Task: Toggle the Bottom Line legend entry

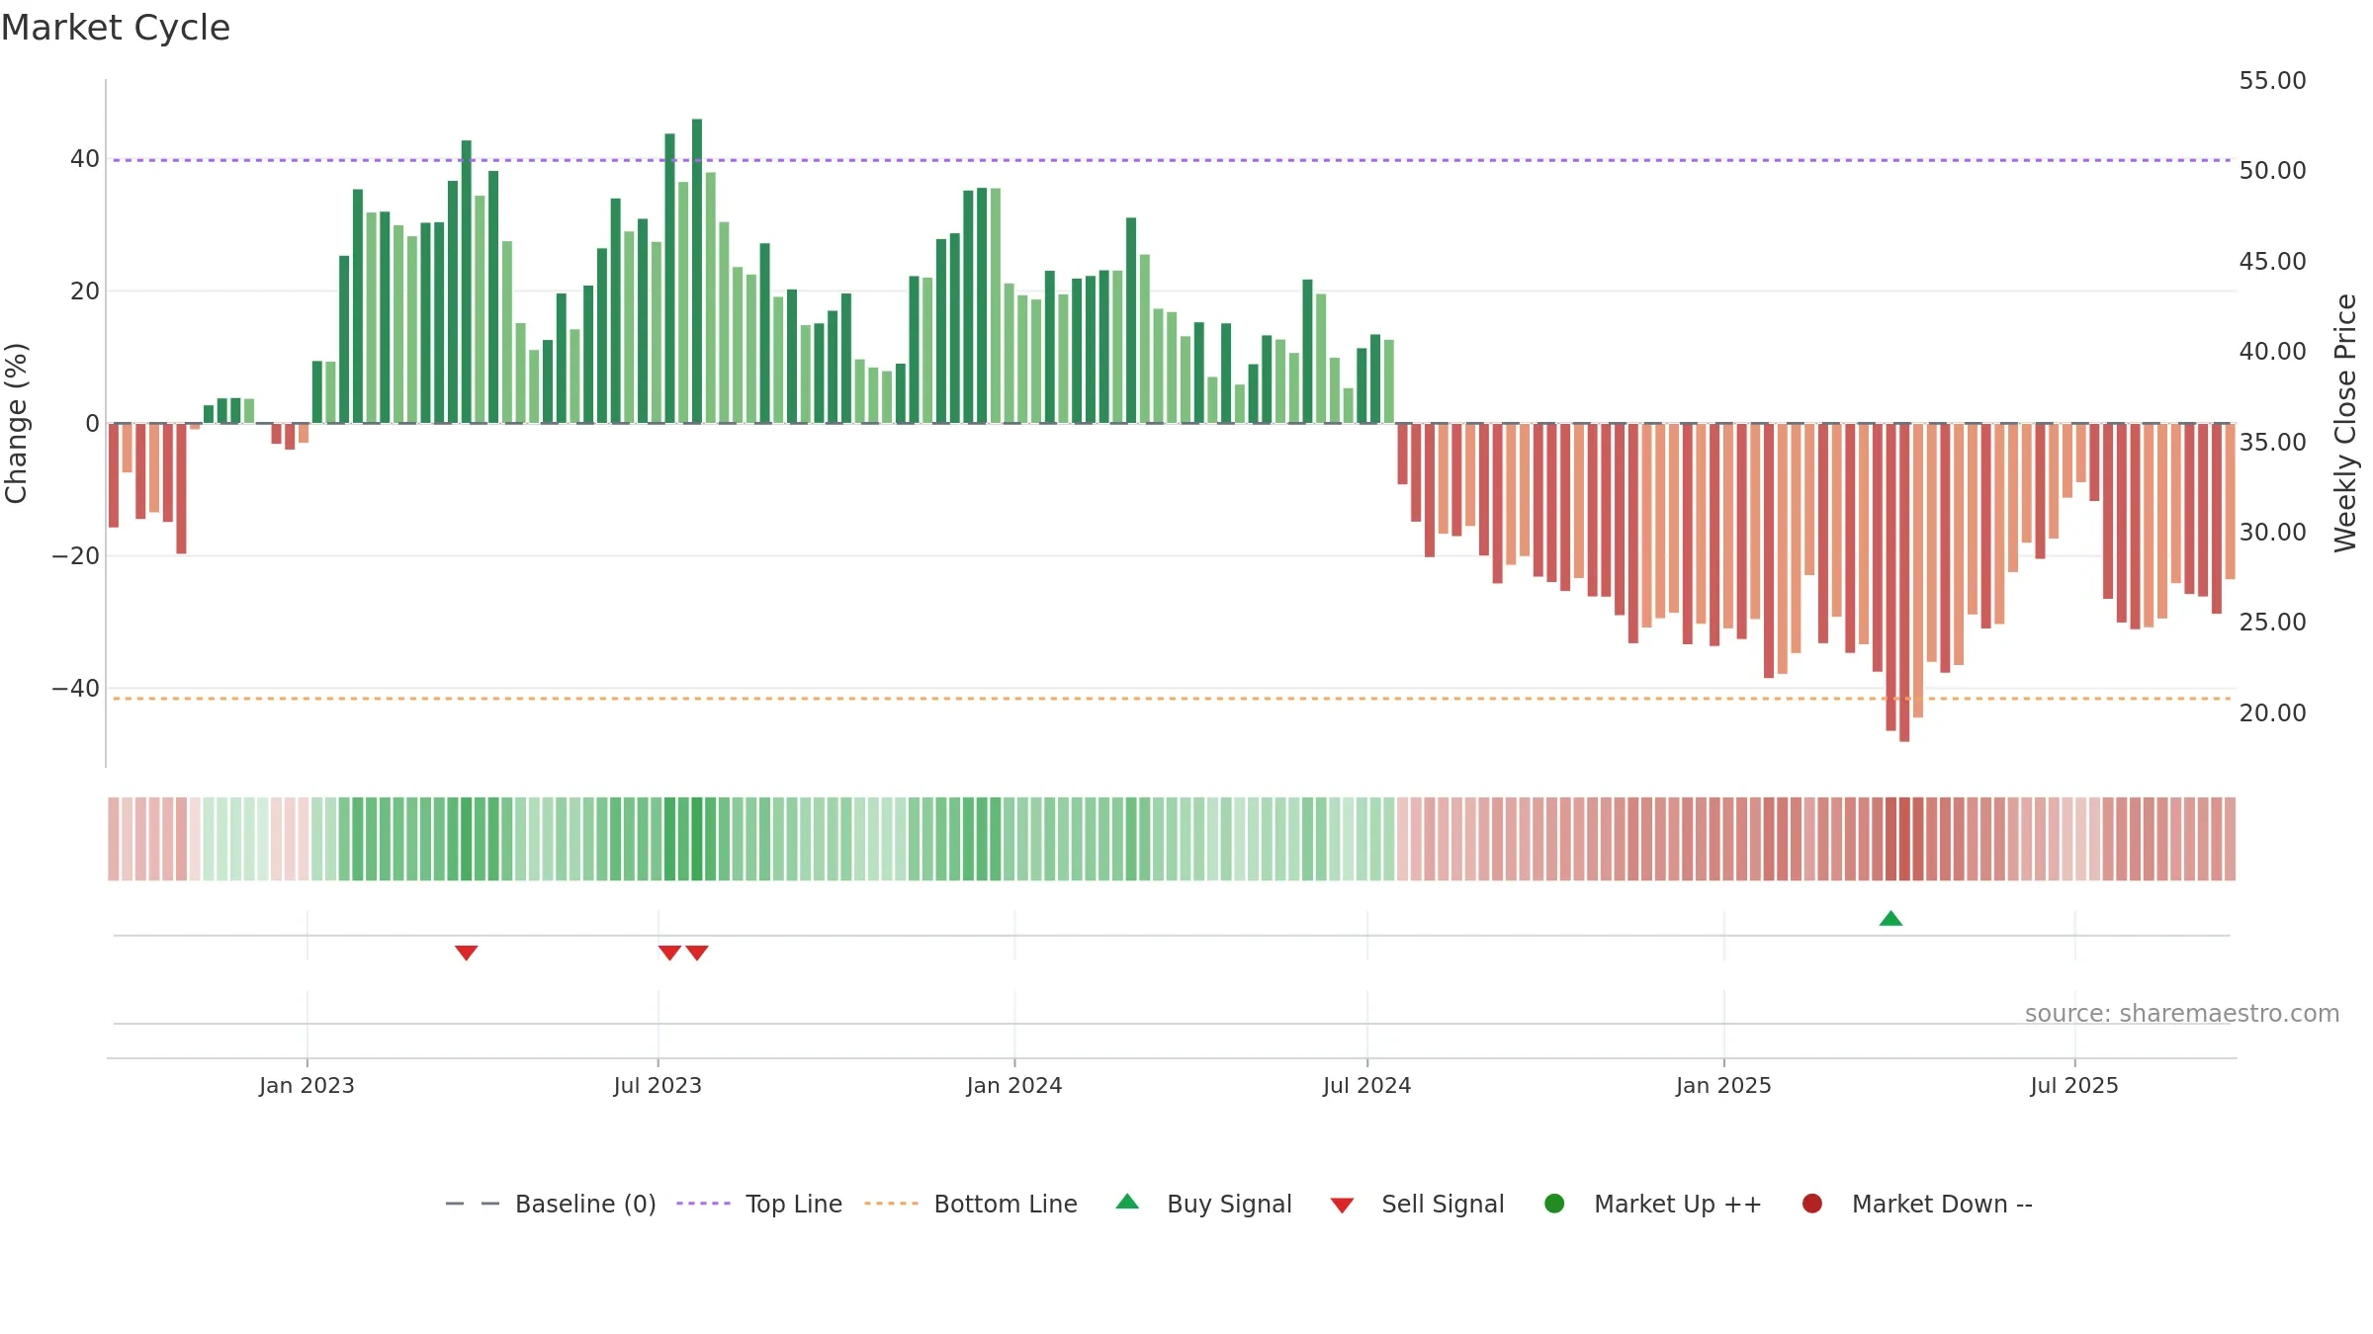Action: (971, 1204)
